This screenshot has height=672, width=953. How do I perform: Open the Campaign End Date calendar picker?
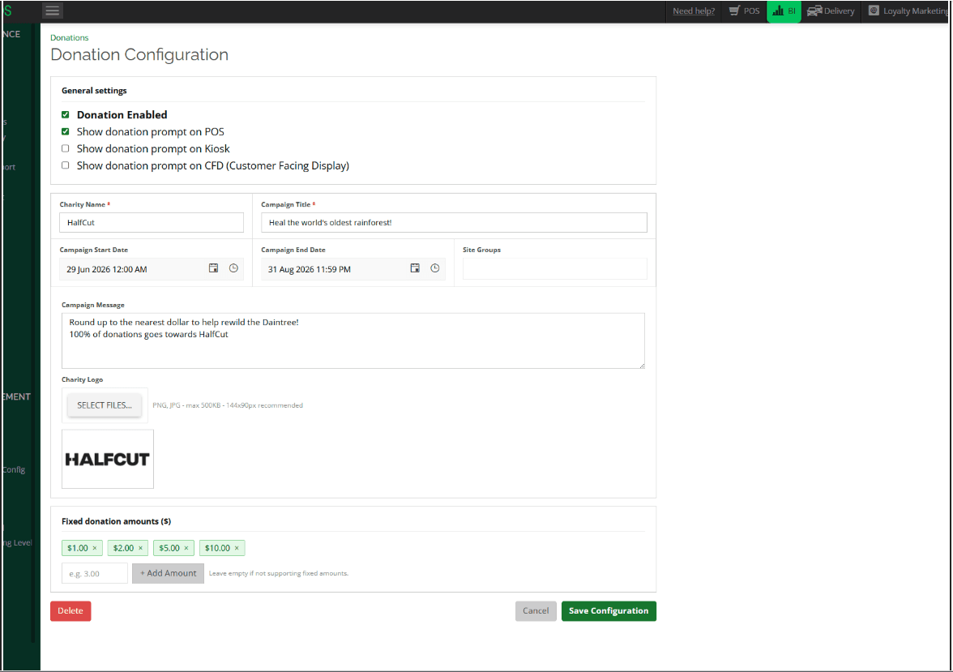(415, 268)
